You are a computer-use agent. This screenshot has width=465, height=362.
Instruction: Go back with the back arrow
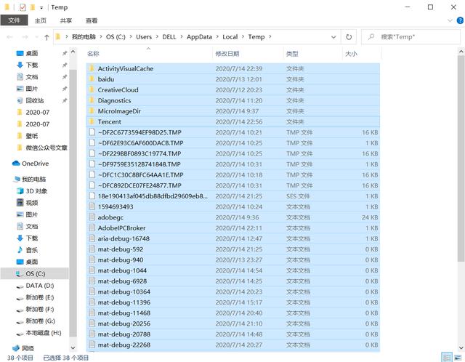pos(9,37)
